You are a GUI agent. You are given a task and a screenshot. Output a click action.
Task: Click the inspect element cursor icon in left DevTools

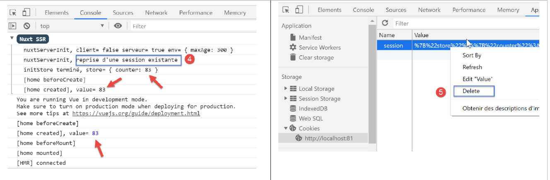pos(13,12)
